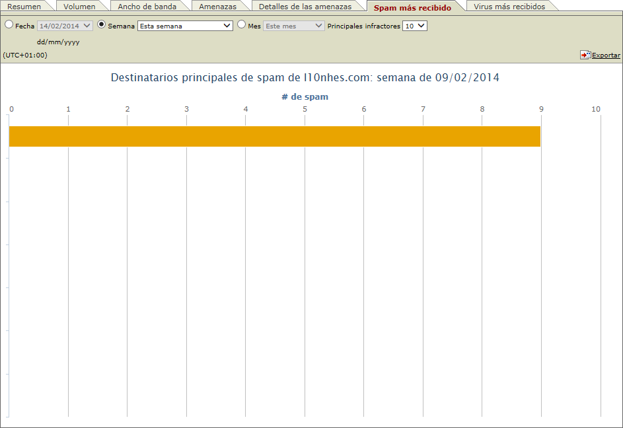Screen dimensions: 623x428
Task: Click the dd/mm/yyyy format hint text
Action: pos(58,41)
